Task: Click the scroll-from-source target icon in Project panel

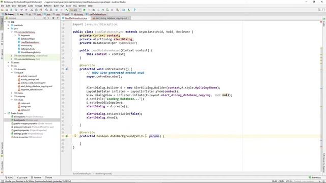Action: tap(44, 18)
